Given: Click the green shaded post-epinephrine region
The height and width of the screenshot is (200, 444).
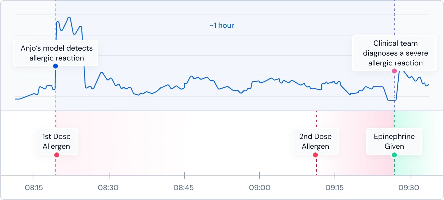Looking at the screenshot, I should [419, 143].
